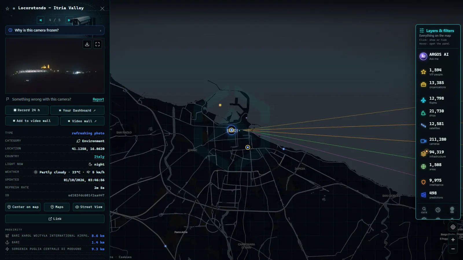This screenshot has width=463, height=260.
Task: Copy camera Link button
Action: click(55, 219)
